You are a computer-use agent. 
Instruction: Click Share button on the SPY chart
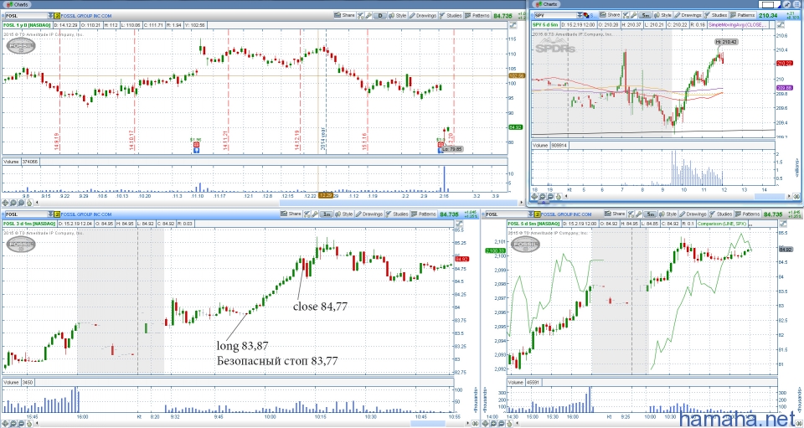coord(611,15)
